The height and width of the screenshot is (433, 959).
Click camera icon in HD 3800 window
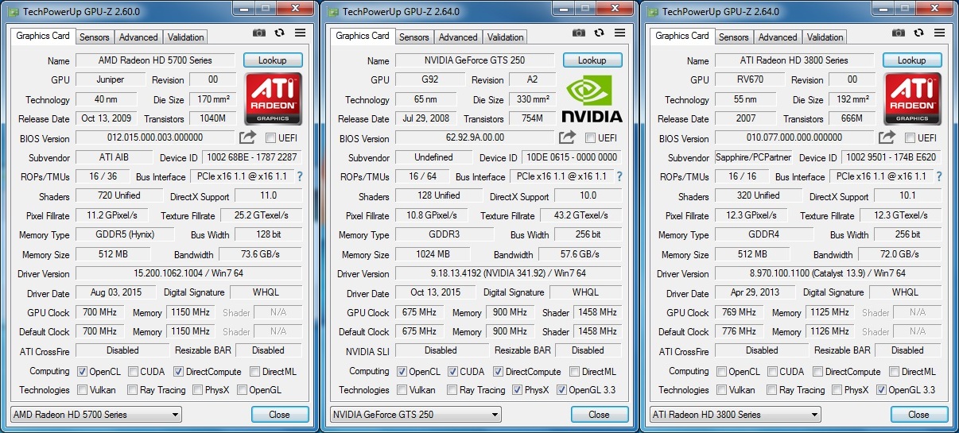(899, 33)
